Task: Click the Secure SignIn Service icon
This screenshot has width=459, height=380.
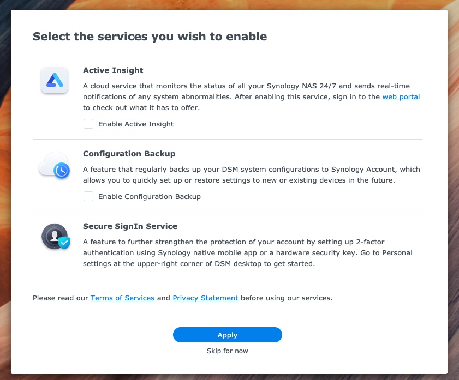Action: [x=56, y=237]
